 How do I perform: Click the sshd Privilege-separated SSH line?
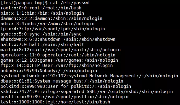click(87, 92)
